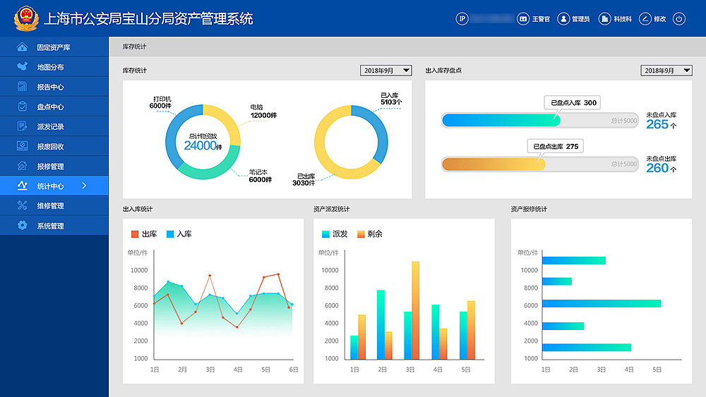Image resolution: width=706 pixels, height=397 pixels.
Task: Click the 派发记录 document icon
Action: (22, 126)
